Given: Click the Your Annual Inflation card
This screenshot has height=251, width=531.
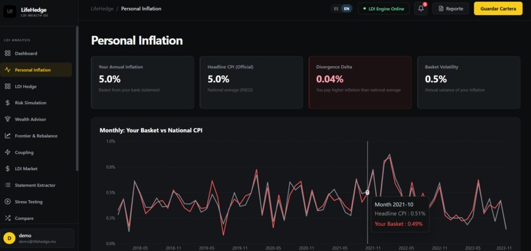Looking at the screenshot, I should click(142, 82).
